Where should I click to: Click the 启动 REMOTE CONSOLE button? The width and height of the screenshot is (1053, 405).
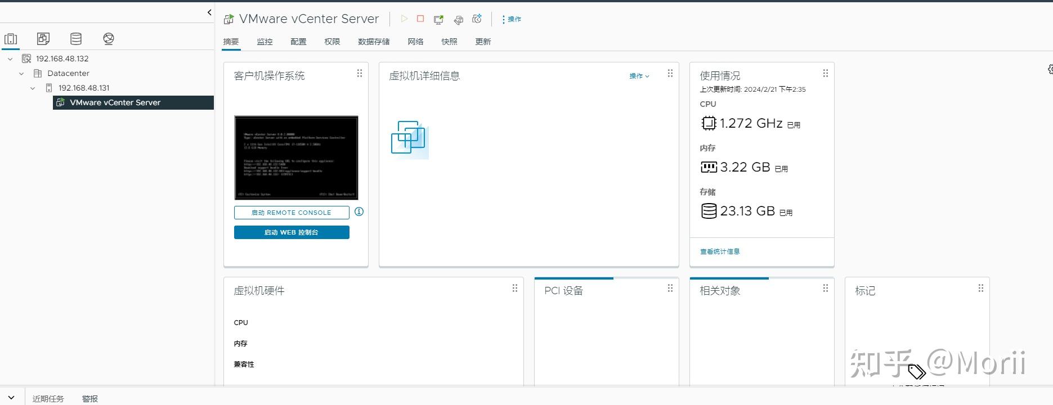(x=292, y=213)
